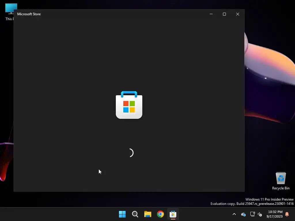Open Google Chrome from the taskbar
295x221 pixels.
[x=160, y=214]
